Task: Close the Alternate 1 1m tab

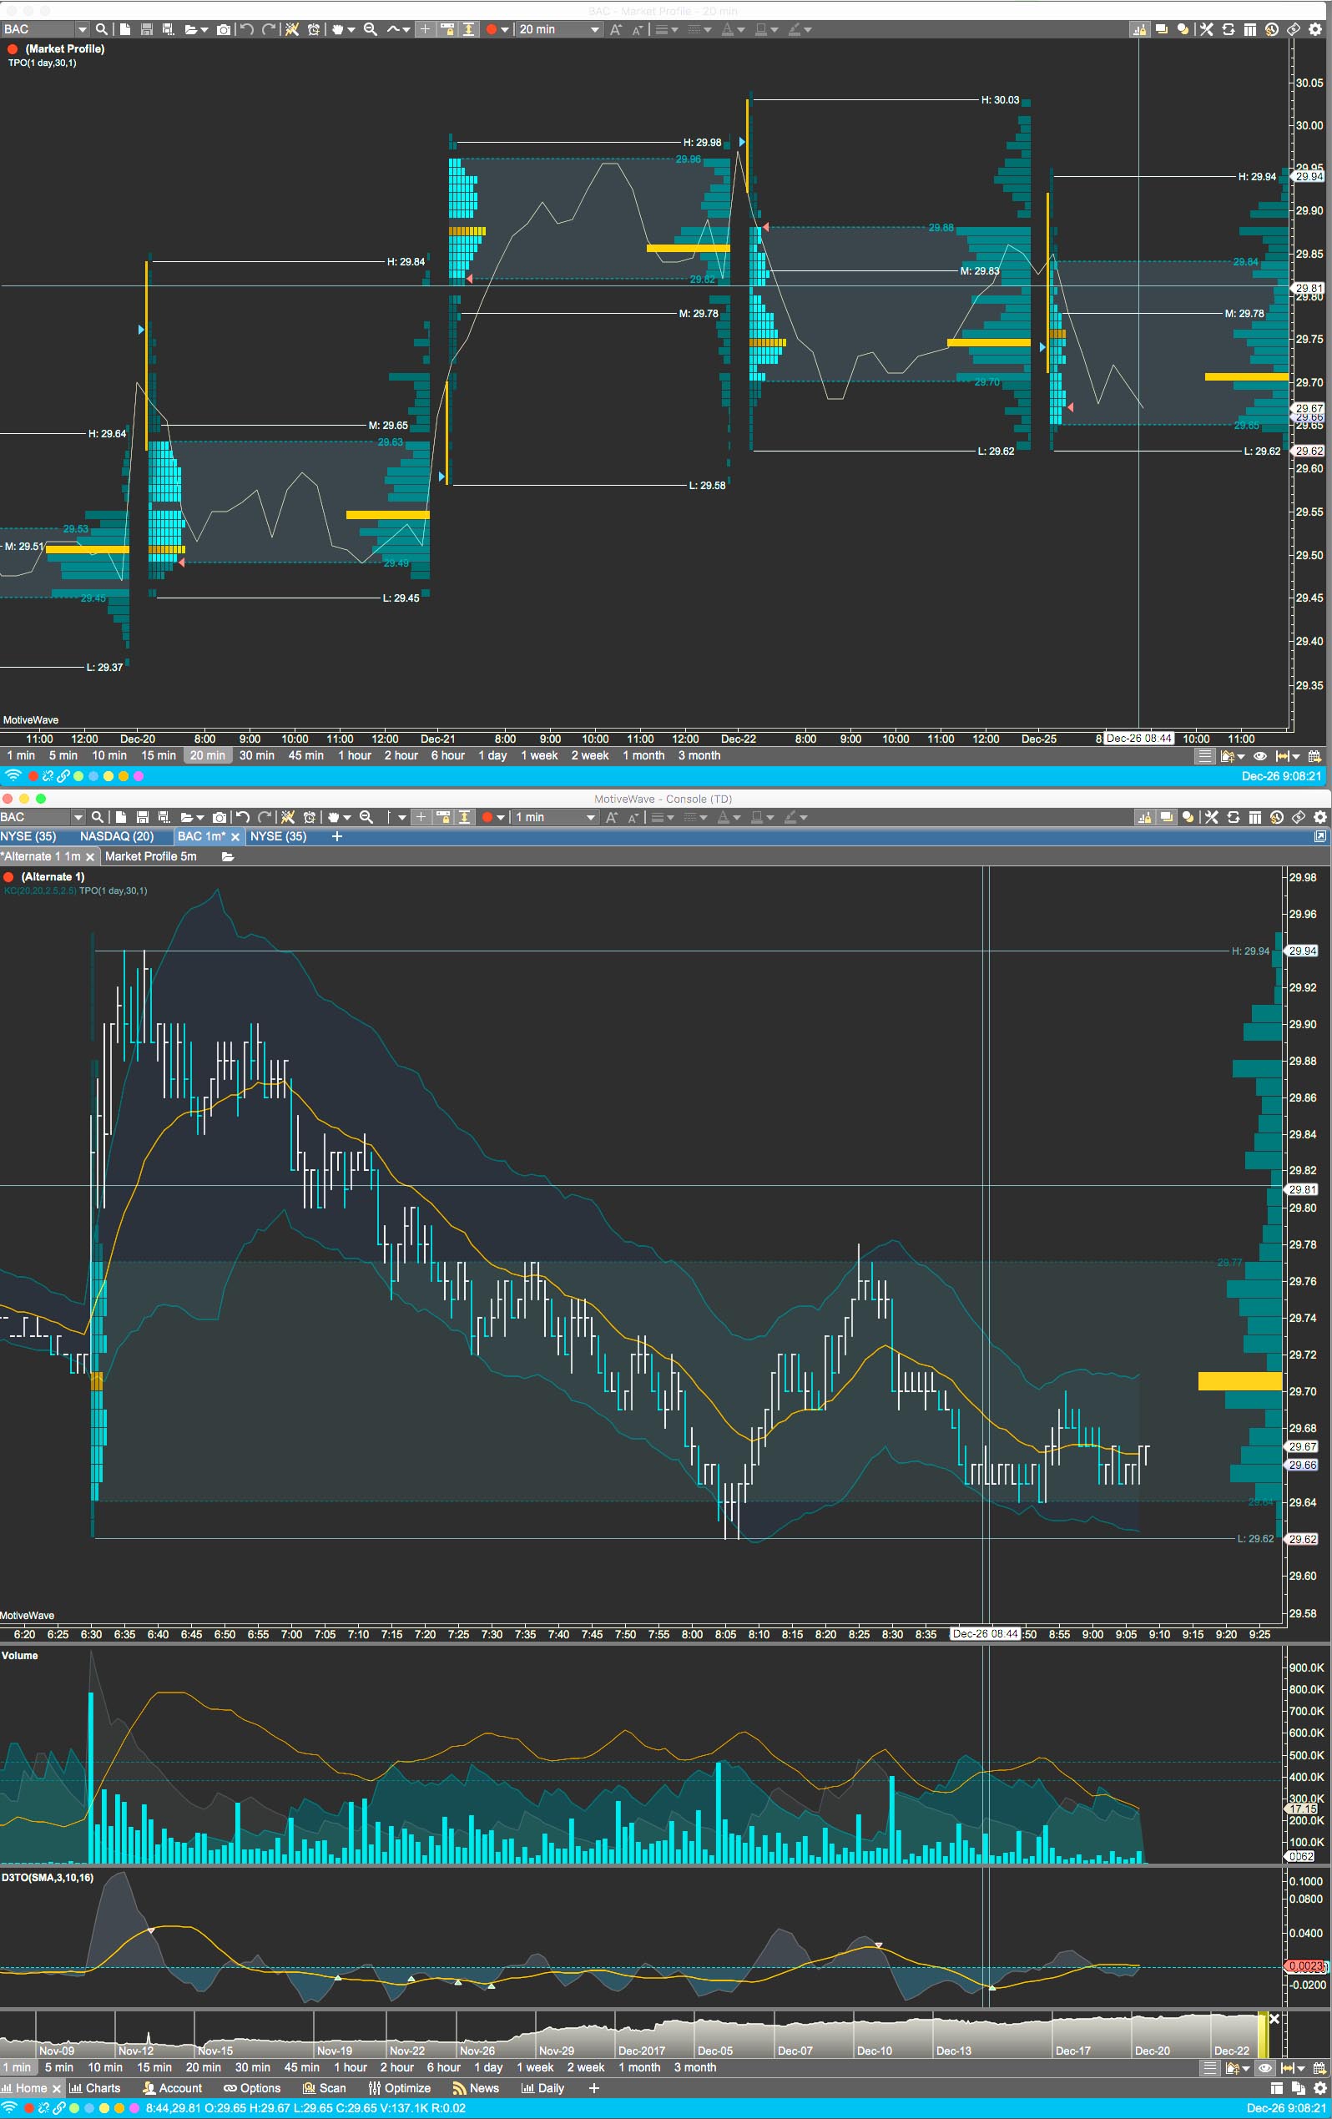Action: coord(90,857)
